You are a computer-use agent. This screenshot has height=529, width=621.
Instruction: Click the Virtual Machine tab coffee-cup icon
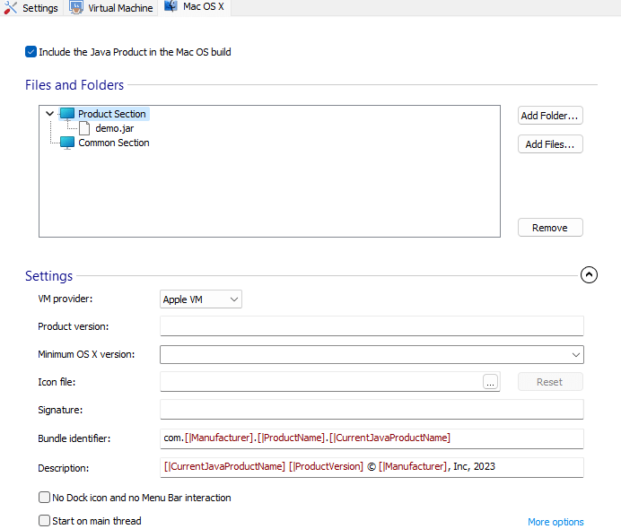point(75,7)
